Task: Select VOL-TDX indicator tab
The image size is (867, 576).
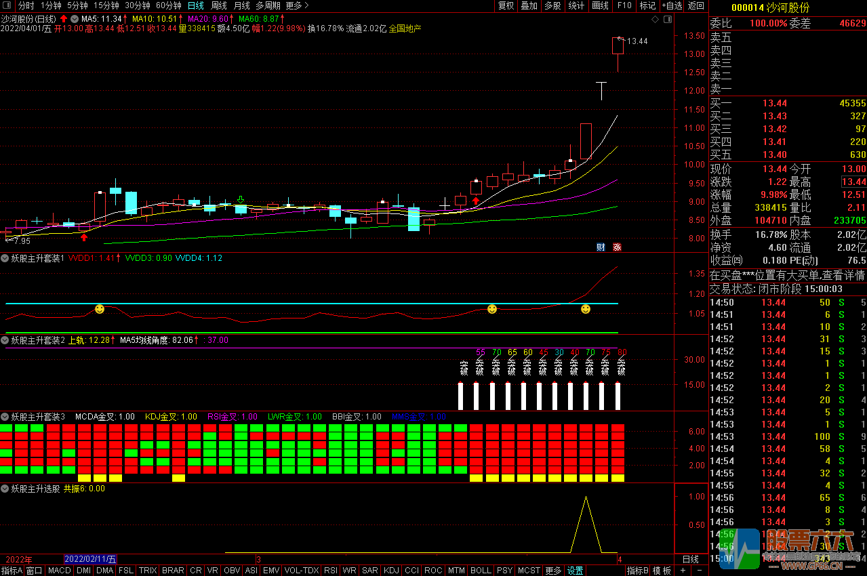Action: [x=302, y=571]
